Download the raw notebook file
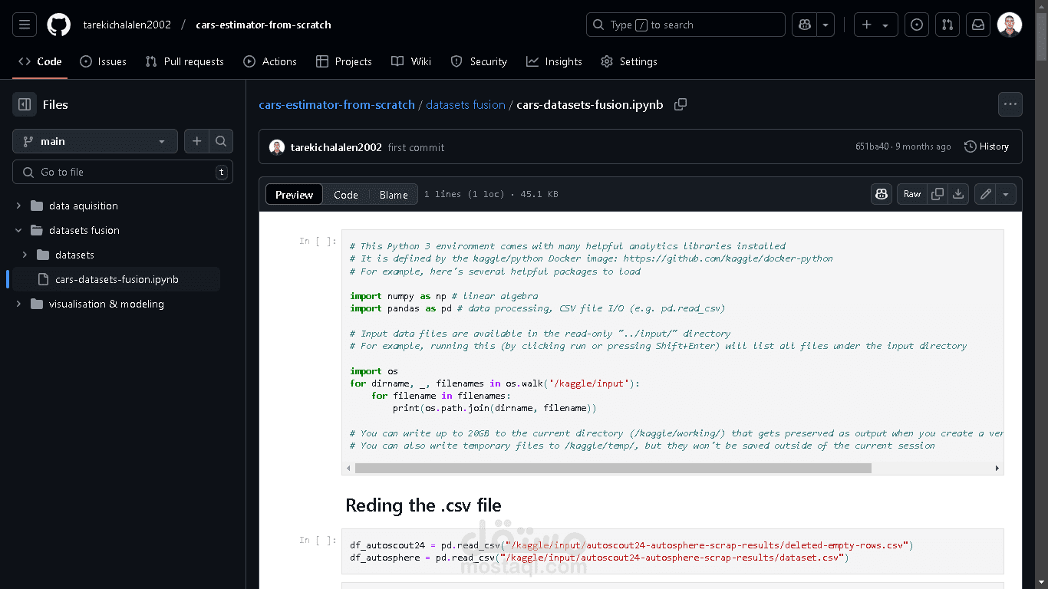Viewport: 1048px width, 589px height. click(x=958, y=194)
